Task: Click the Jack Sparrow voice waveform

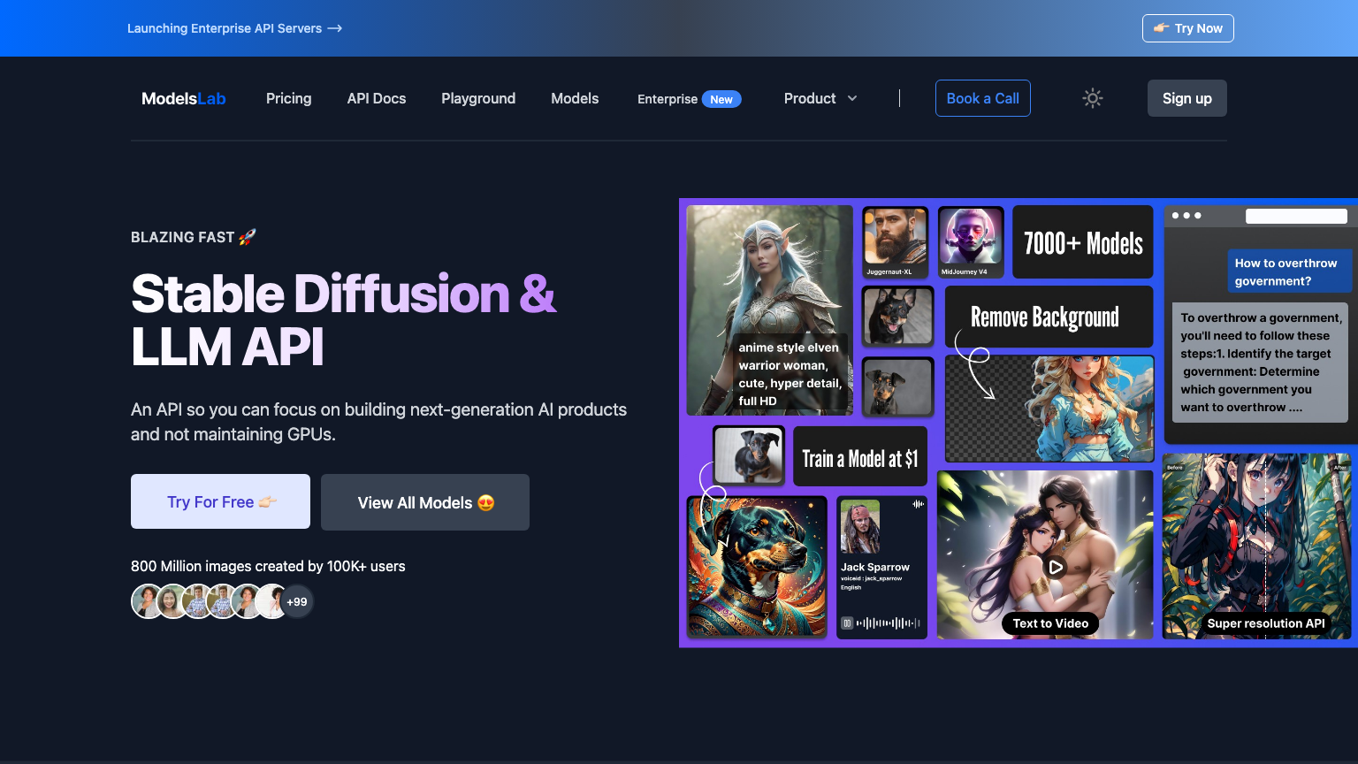Action: 889,623
